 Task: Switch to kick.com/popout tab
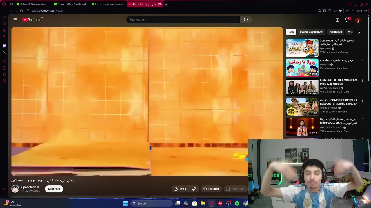107,4
